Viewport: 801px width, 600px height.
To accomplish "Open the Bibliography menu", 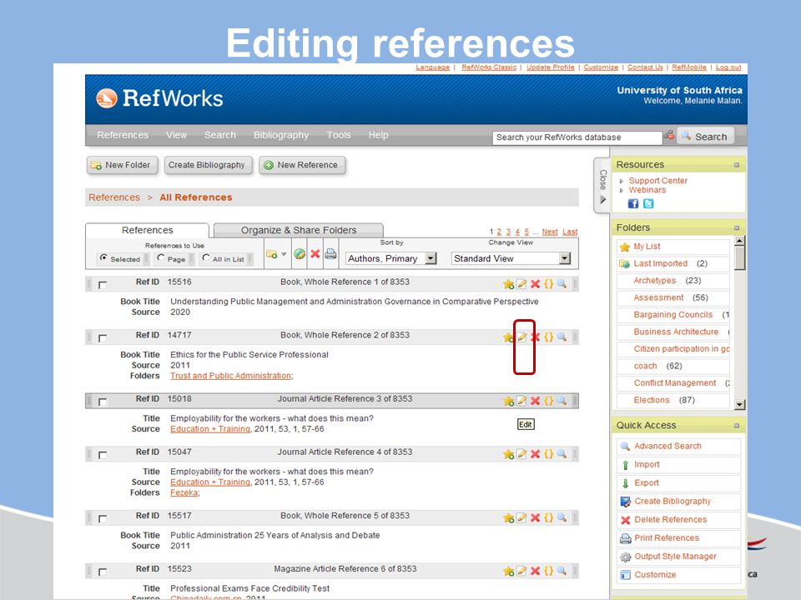I will click(x=281, y=135).
